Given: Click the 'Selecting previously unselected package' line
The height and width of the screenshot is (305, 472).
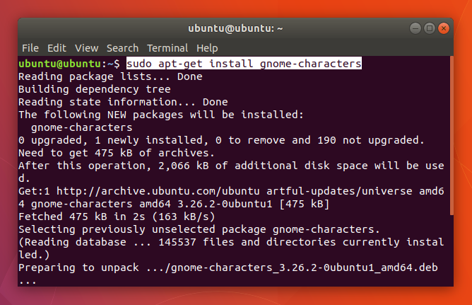Looking at the screenshot, I should coord(199,229).
